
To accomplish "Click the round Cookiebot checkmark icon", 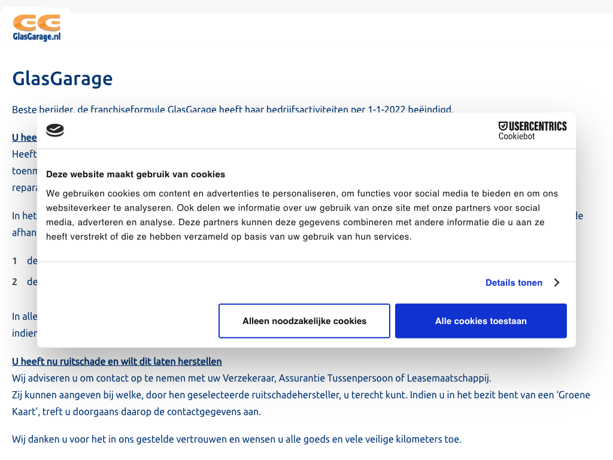I will point(55,130).
